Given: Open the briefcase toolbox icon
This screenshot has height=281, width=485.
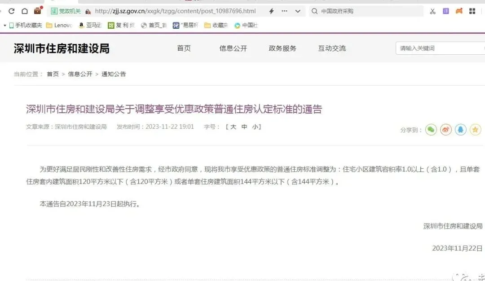Looking at the screenshot, I should click(38, 11).
